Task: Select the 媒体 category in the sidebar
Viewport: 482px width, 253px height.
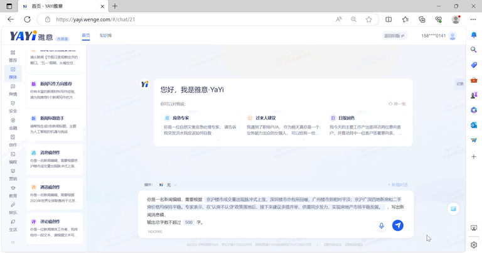Action: coord(13,73)
